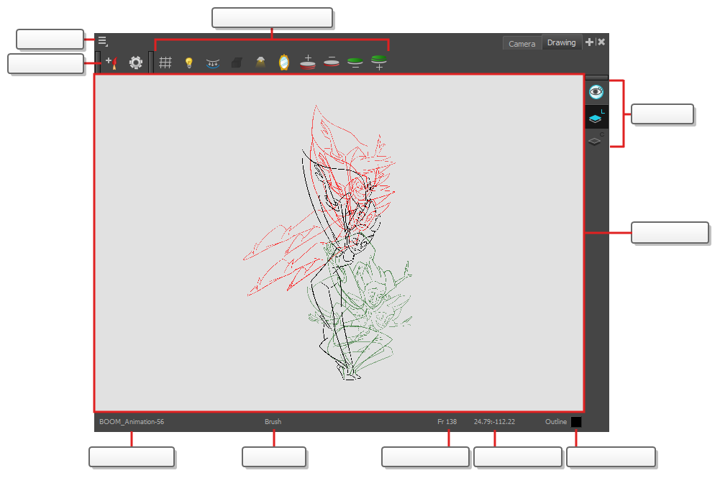This screenshot has width=720, height=478.
Task: Select the Drawing tab
Action: point(561,42)
